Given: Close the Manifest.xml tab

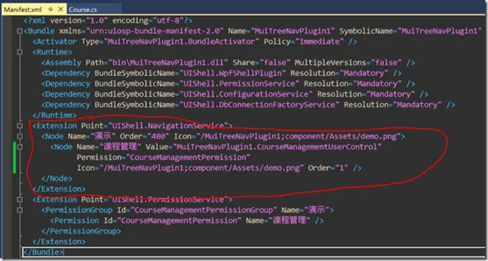Looking at the screenshot, I should [60, 9].
